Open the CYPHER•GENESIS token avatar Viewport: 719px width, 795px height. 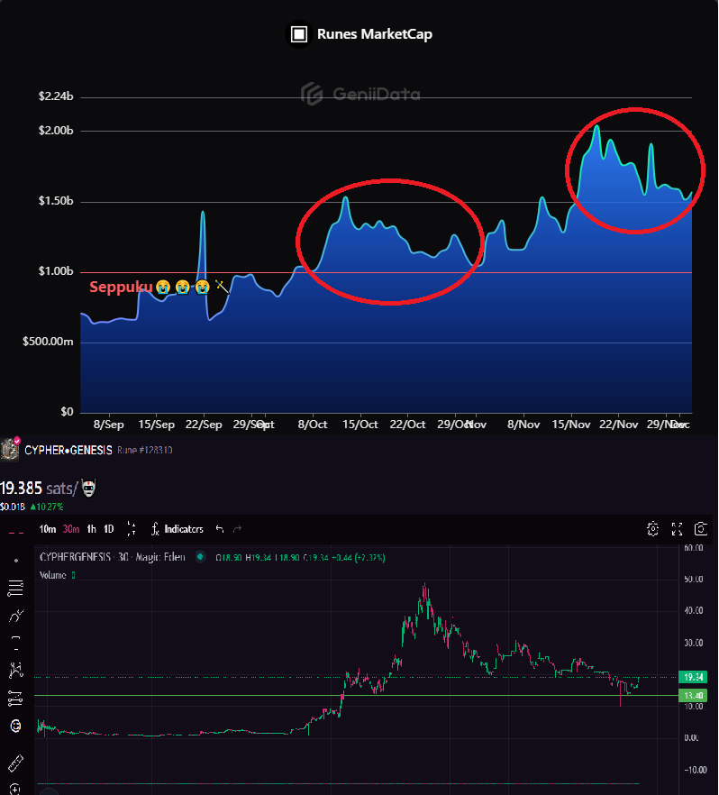click(9, 449)
